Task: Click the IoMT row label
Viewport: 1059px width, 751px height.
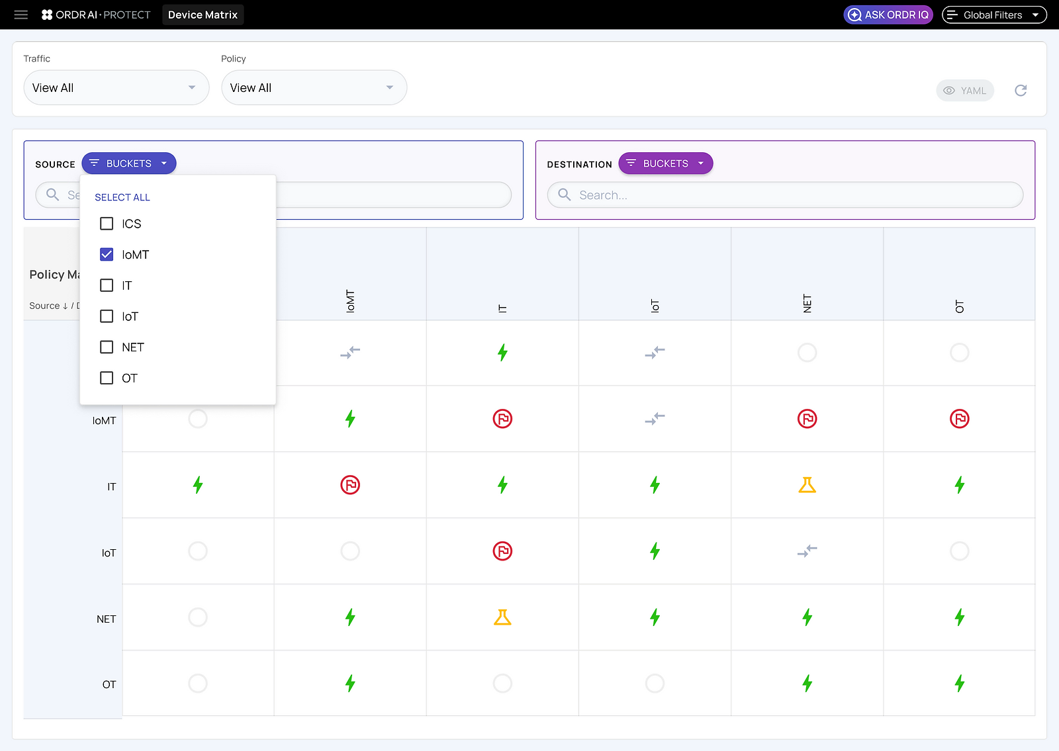Action: tap(104, 421)
